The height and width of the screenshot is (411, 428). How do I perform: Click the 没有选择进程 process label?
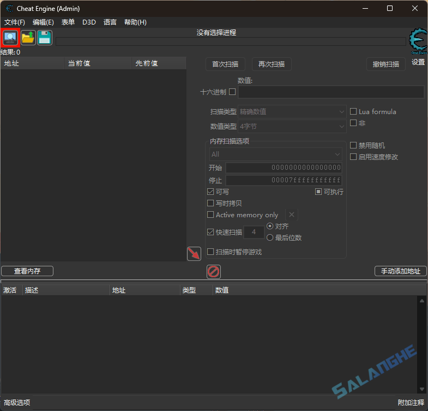click(x=216, y=33)
